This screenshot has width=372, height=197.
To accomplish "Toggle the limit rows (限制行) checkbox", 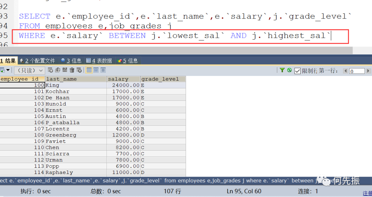I will (297, 71).
